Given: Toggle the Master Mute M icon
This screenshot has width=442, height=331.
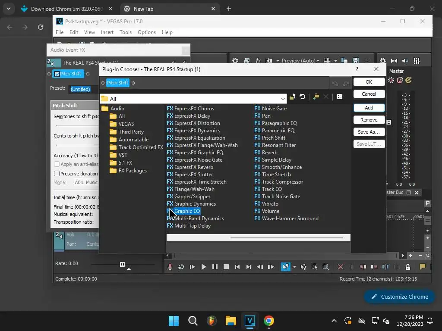Looking at the screenshot, I should [x=400, y=80].
